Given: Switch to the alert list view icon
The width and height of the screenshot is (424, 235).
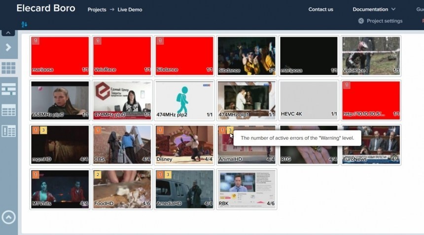Looking at the screenshot, I should point(9,131).
